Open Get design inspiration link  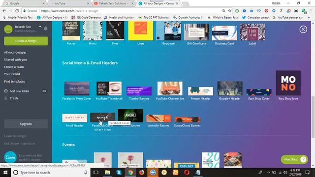point(20,144)
